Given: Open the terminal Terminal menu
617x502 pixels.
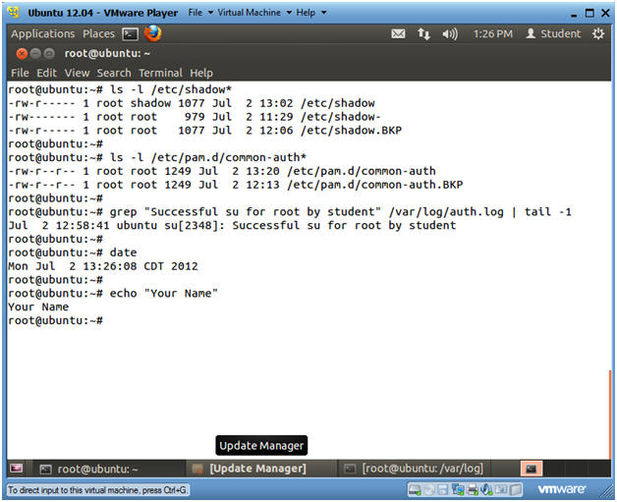Looking at the screenshot, I should (x=160, y=73).
